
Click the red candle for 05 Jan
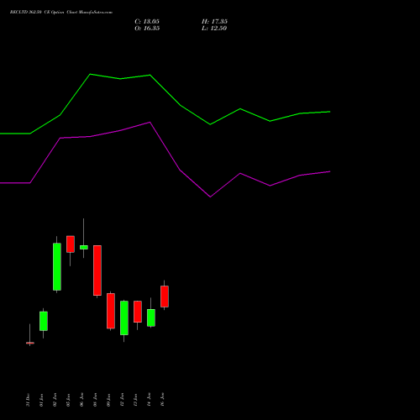[71, 244]
